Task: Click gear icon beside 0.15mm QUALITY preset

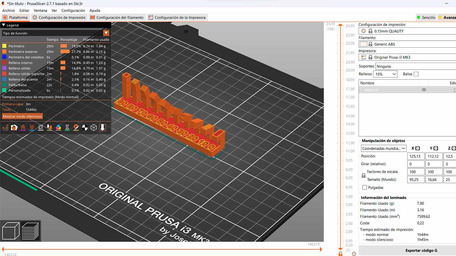Action: 364,31
